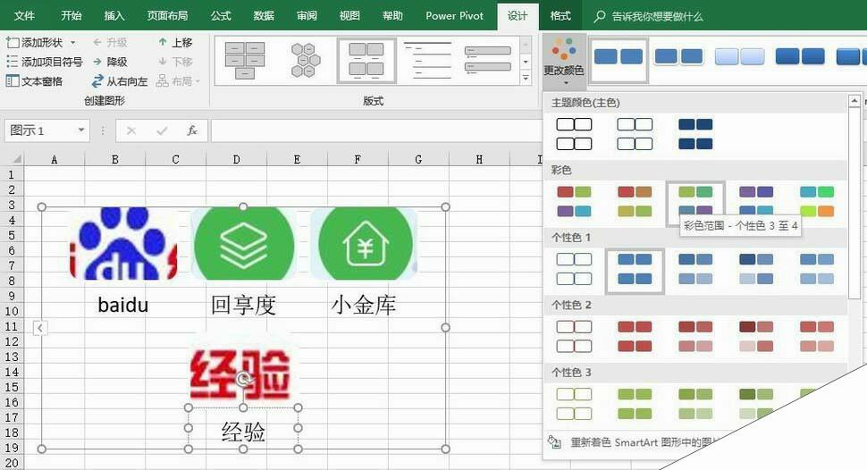
Task: Open the 公式 ribbon tab
Action: pos(221,15)
